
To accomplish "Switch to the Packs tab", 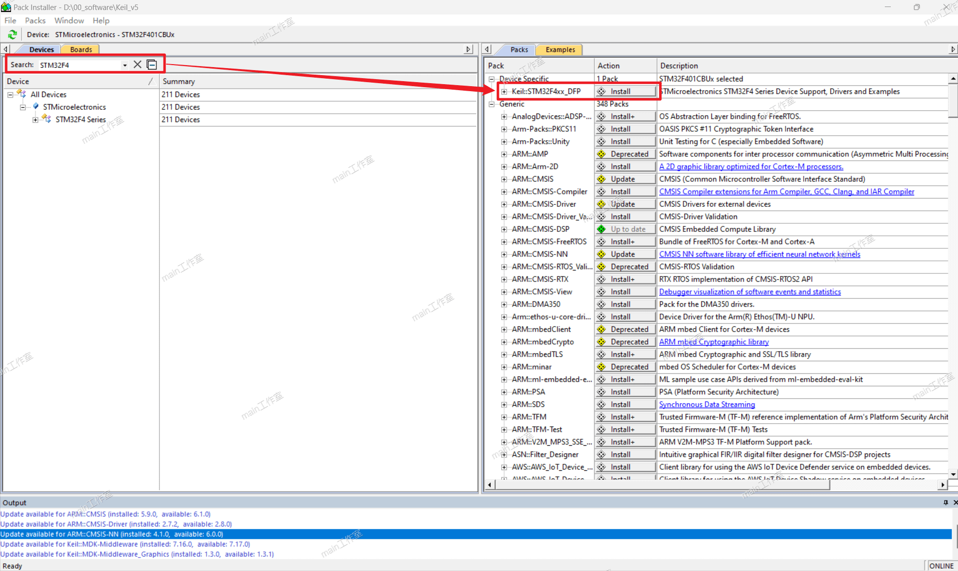I will (519, 50).
